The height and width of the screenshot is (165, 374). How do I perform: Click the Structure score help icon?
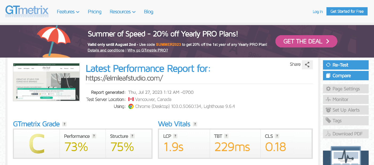(x=132, y=136)
